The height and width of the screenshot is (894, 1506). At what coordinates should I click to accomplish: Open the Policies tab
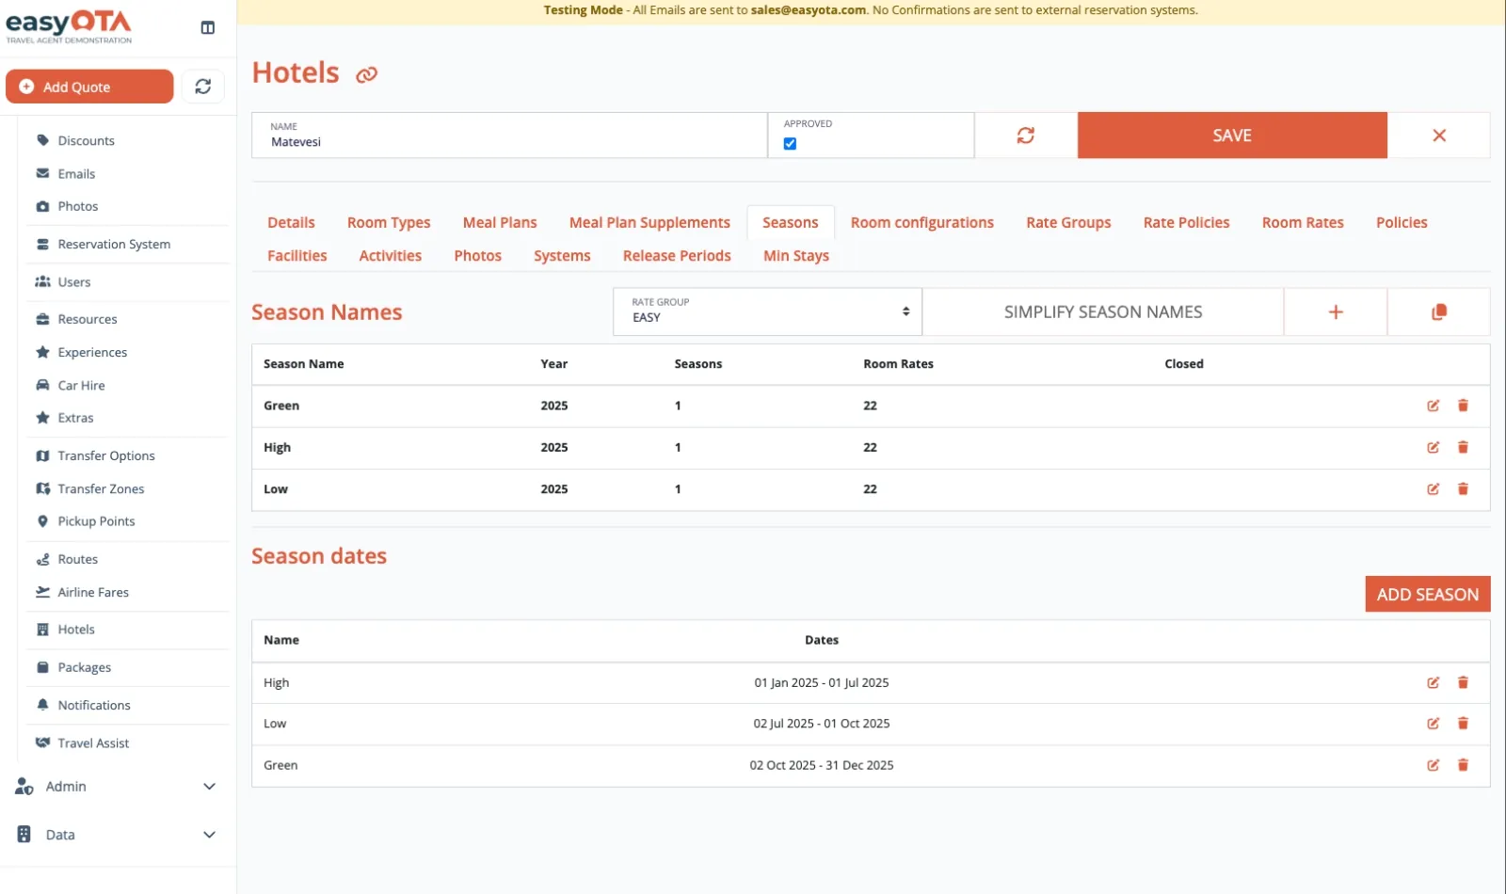(x=1402, y=222)
